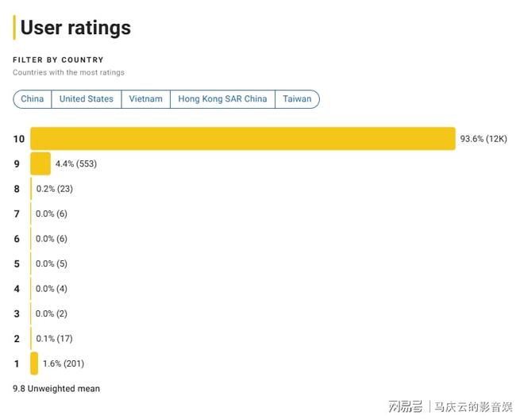
Task: Filter ratings by United States
Action: pyautogui.click(x=87, y=99)
